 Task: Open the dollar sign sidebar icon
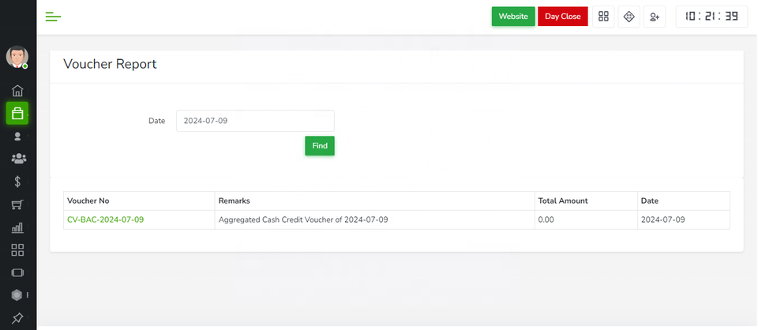click(x=17, y=182)
